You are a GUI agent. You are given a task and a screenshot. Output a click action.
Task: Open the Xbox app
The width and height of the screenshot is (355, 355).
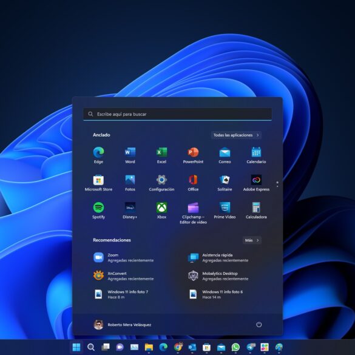tap(161, 211)
